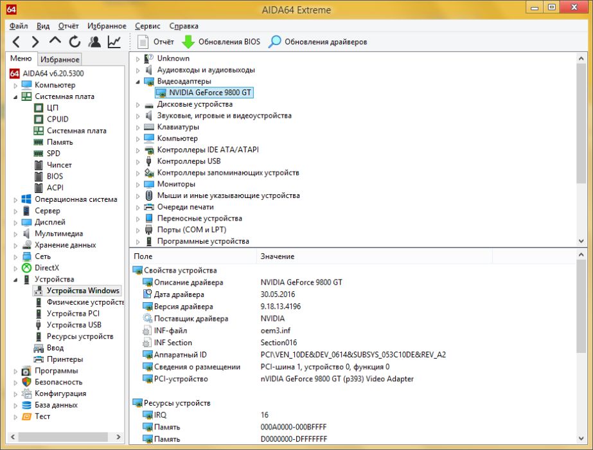
Task: Expand the Unknown device category
Action: click(x=137, y=59)
